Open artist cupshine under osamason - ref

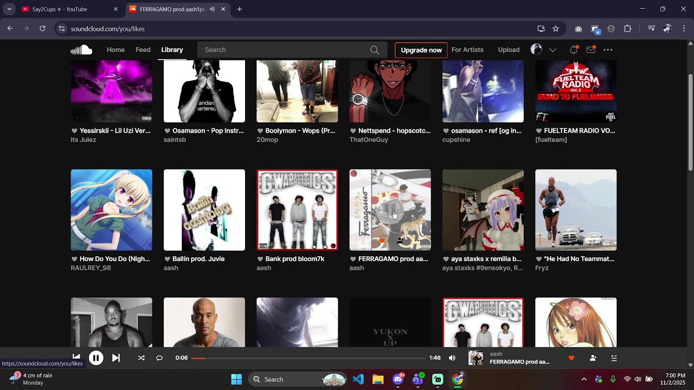[x=457, y=140]
